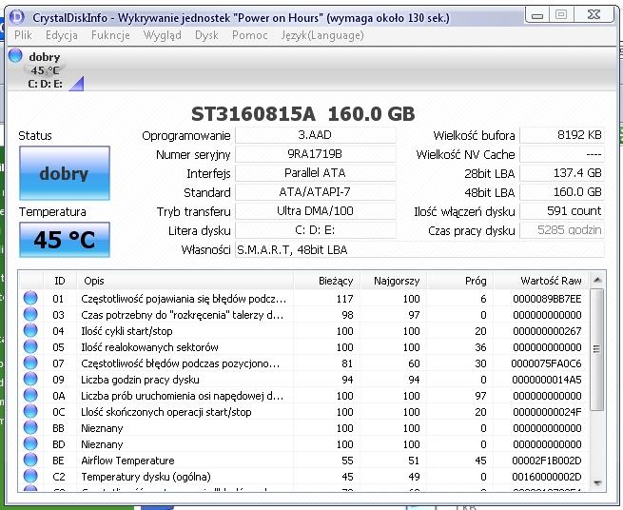The width and height of the screenshot is (623, 510).
Task: Open the Wygląd menu
Action: pyautogui.click(x=162, y=35)
